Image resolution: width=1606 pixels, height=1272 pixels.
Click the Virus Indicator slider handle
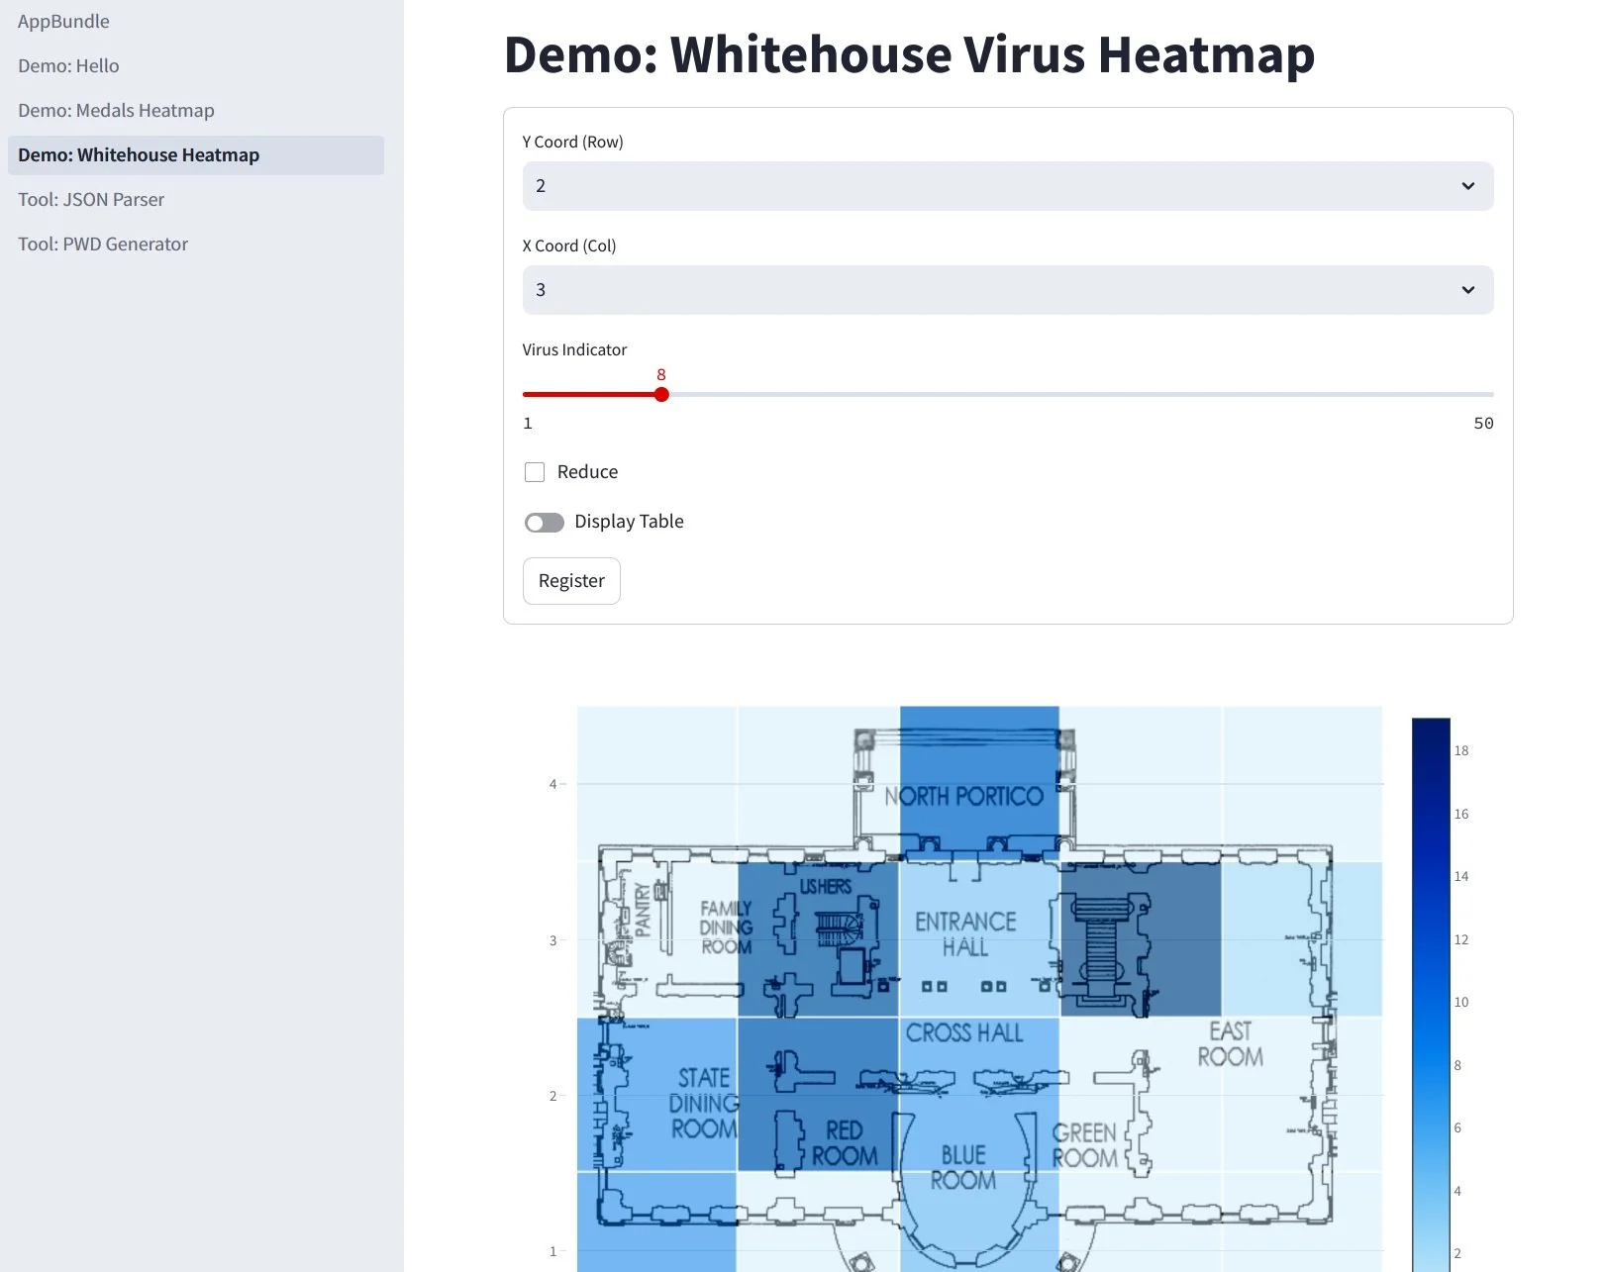661,395
